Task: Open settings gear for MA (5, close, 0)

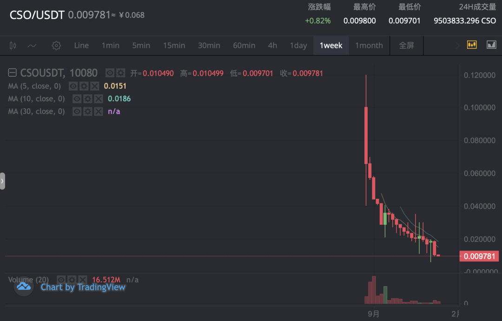Action: point(84,86)
